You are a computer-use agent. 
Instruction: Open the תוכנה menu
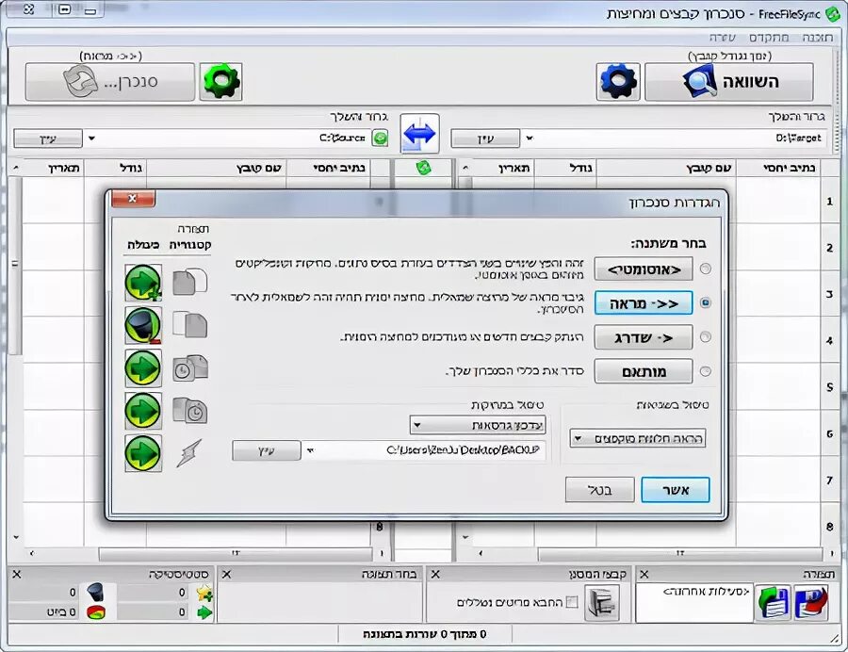[x=817, y=38]
